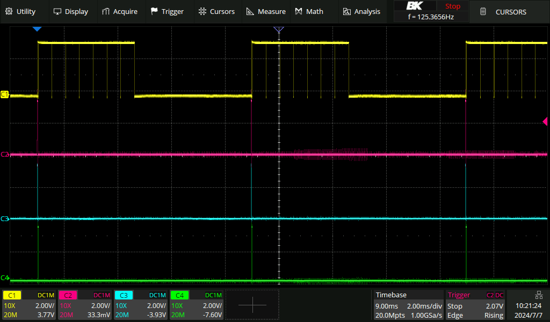This screenshot has height=322, width=550.
Task: Click the red Stop status indicator
Action: 452,6
